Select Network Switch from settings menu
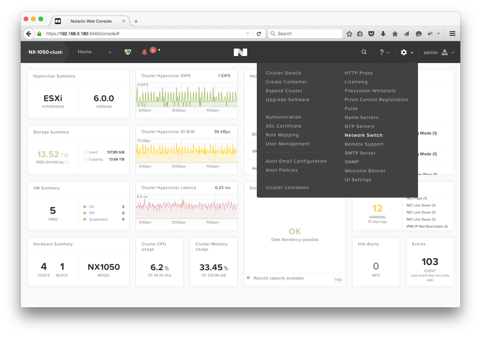Image resolution: width=481 pixels, height=337 pixels. click(363, 135)
